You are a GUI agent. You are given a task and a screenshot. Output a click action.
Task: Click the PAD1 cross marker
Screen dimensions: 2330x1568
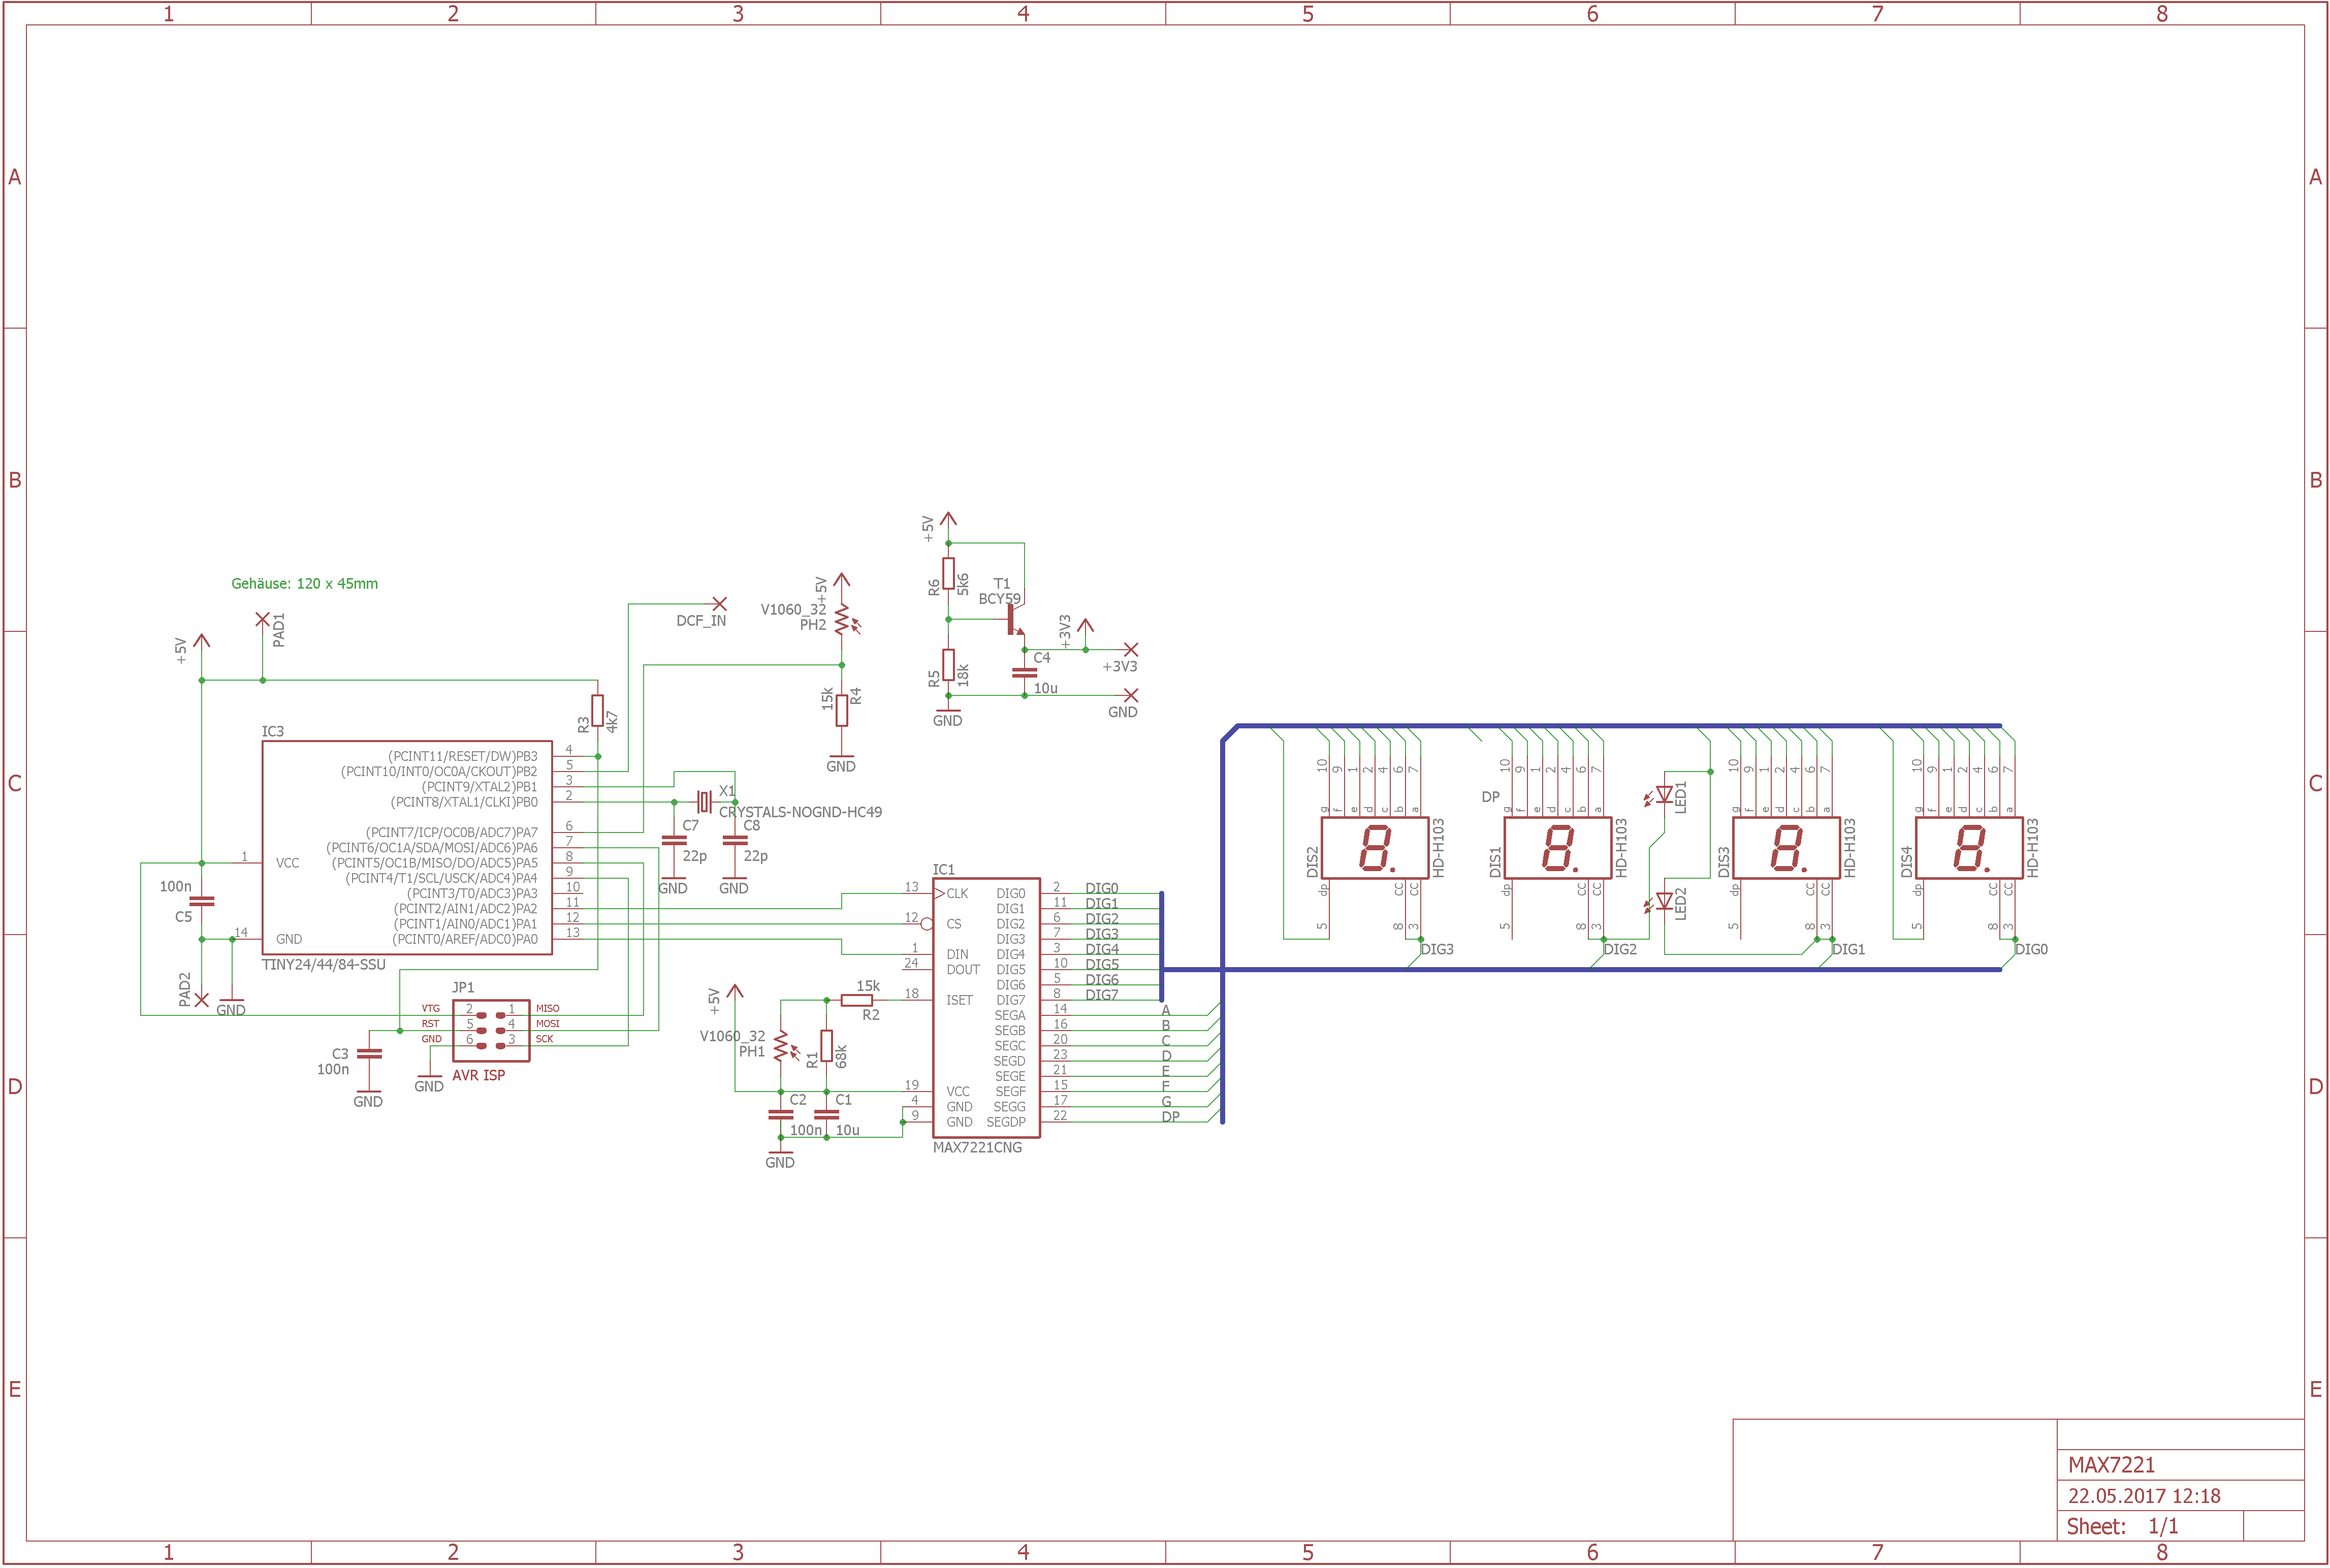[x=262, y=620]
